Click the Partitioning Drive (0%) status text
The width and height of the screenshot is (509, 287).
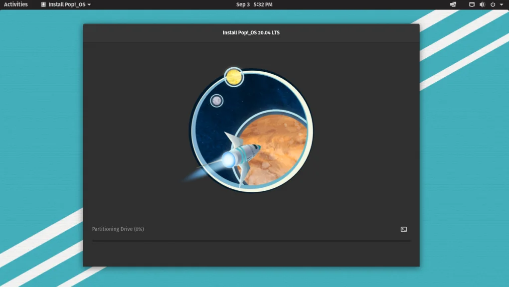coord(118,229)
